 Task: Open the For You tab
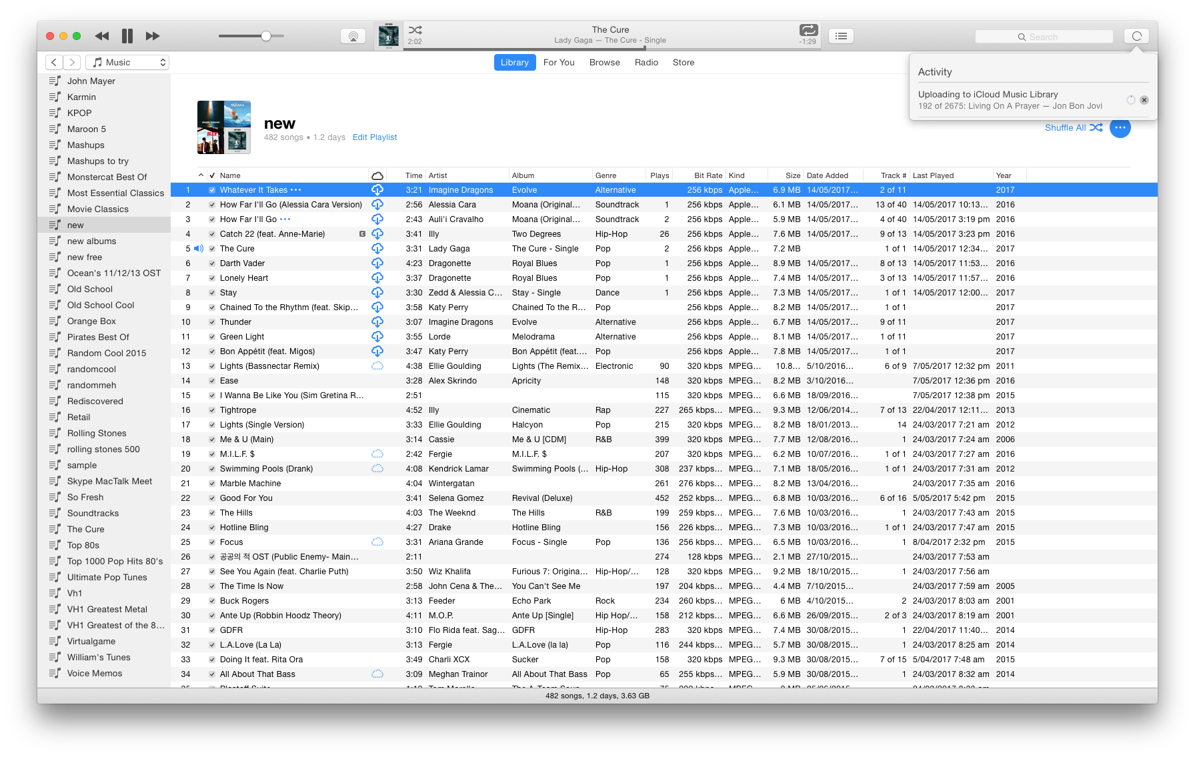click(x=559, y=62)
